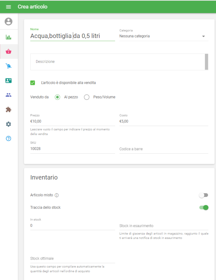
Task: Open the Customers people icon
Action: (x=9, y=95)
